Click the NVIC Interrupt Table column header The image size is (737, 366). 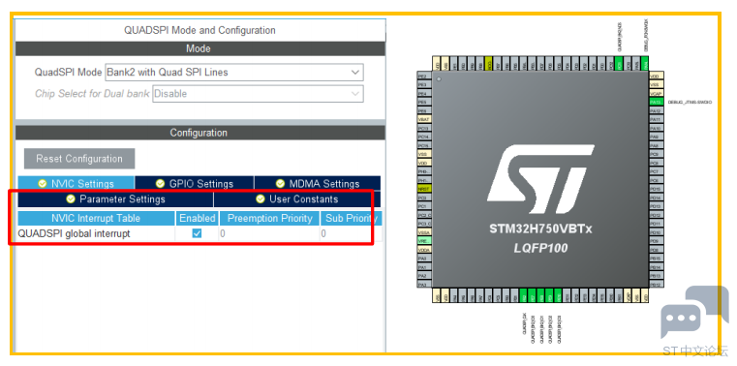pyautogui.click(x=96, y=219)
